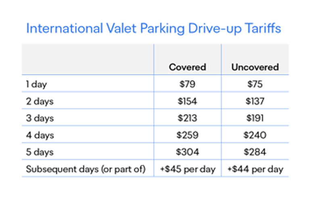Select the 5 days row label
This screenshot has width=323, height=201.
40,152
